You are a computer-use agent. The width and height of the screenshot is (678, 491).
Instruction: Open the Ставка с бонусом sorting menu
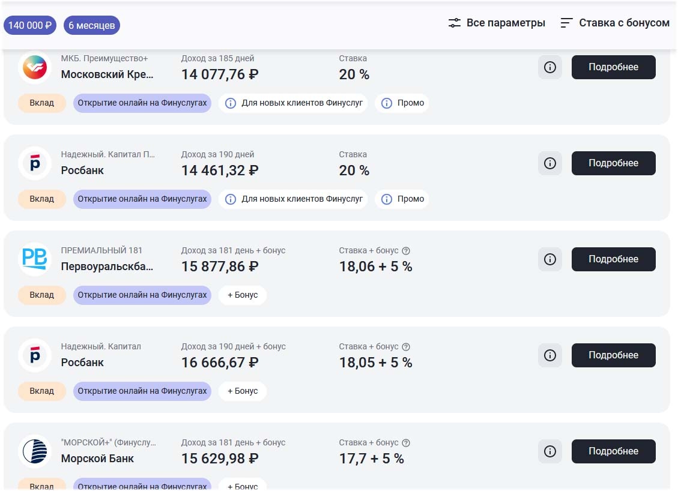[614, 23]
